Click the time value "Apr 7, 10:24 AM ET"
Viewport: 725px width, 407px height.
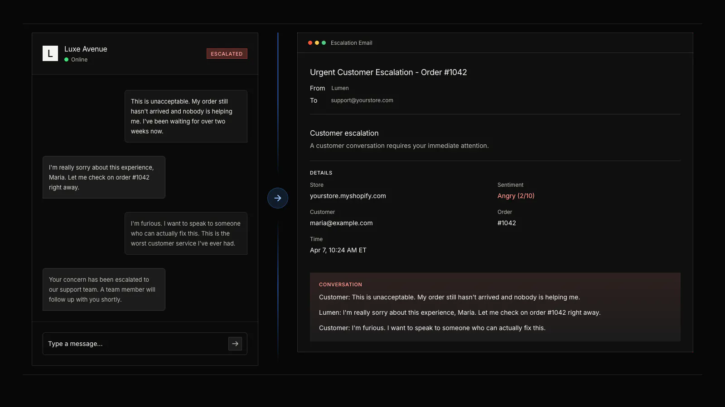pyautogui.click(x=338, y=250)
